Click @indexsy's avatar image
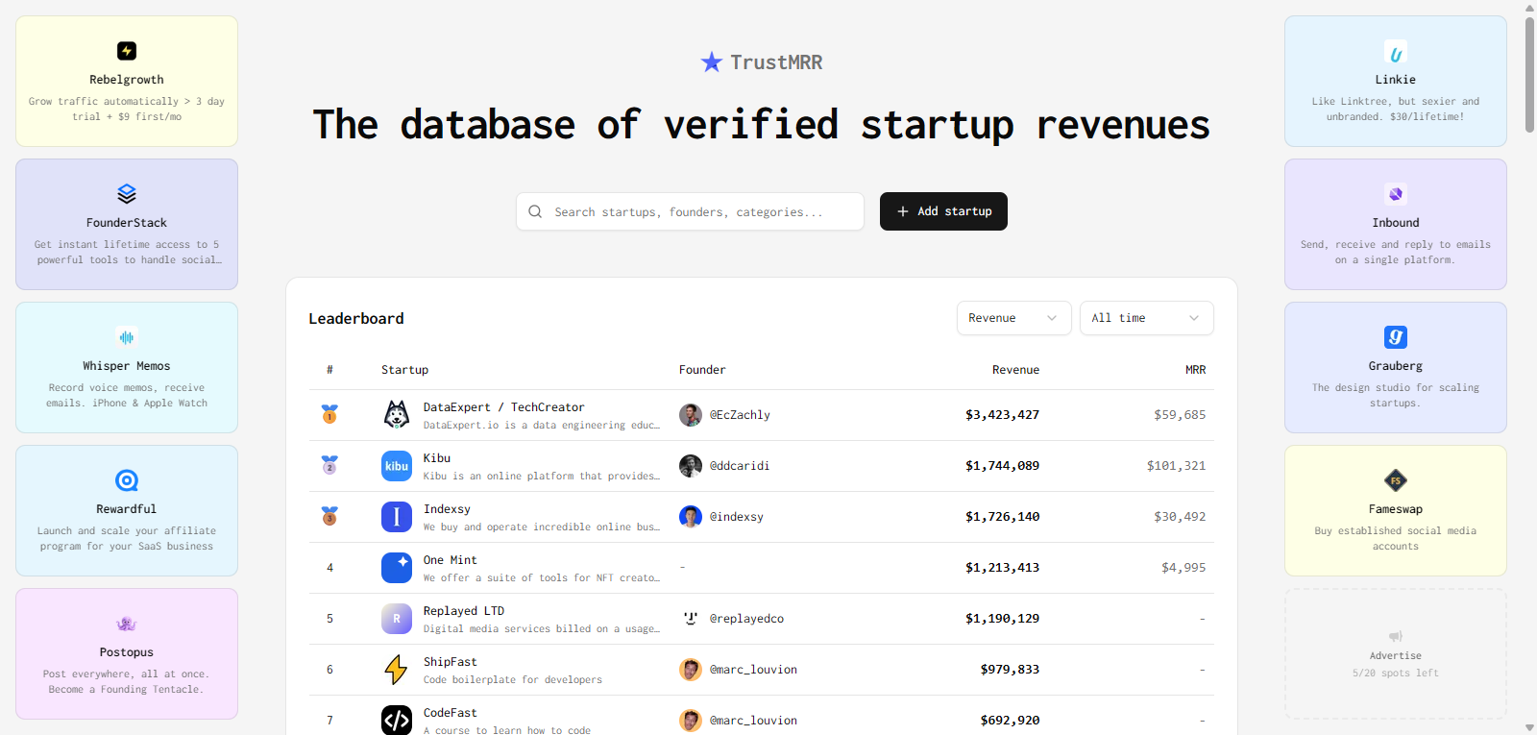The height and width of the screenshot is (735, 1537). point(691,517)
